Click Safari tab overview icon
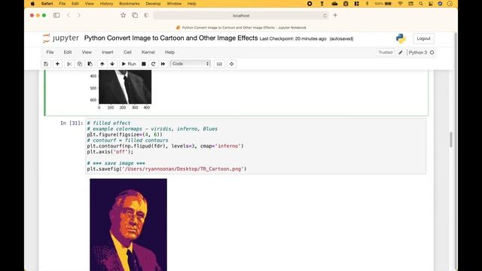 135,15
